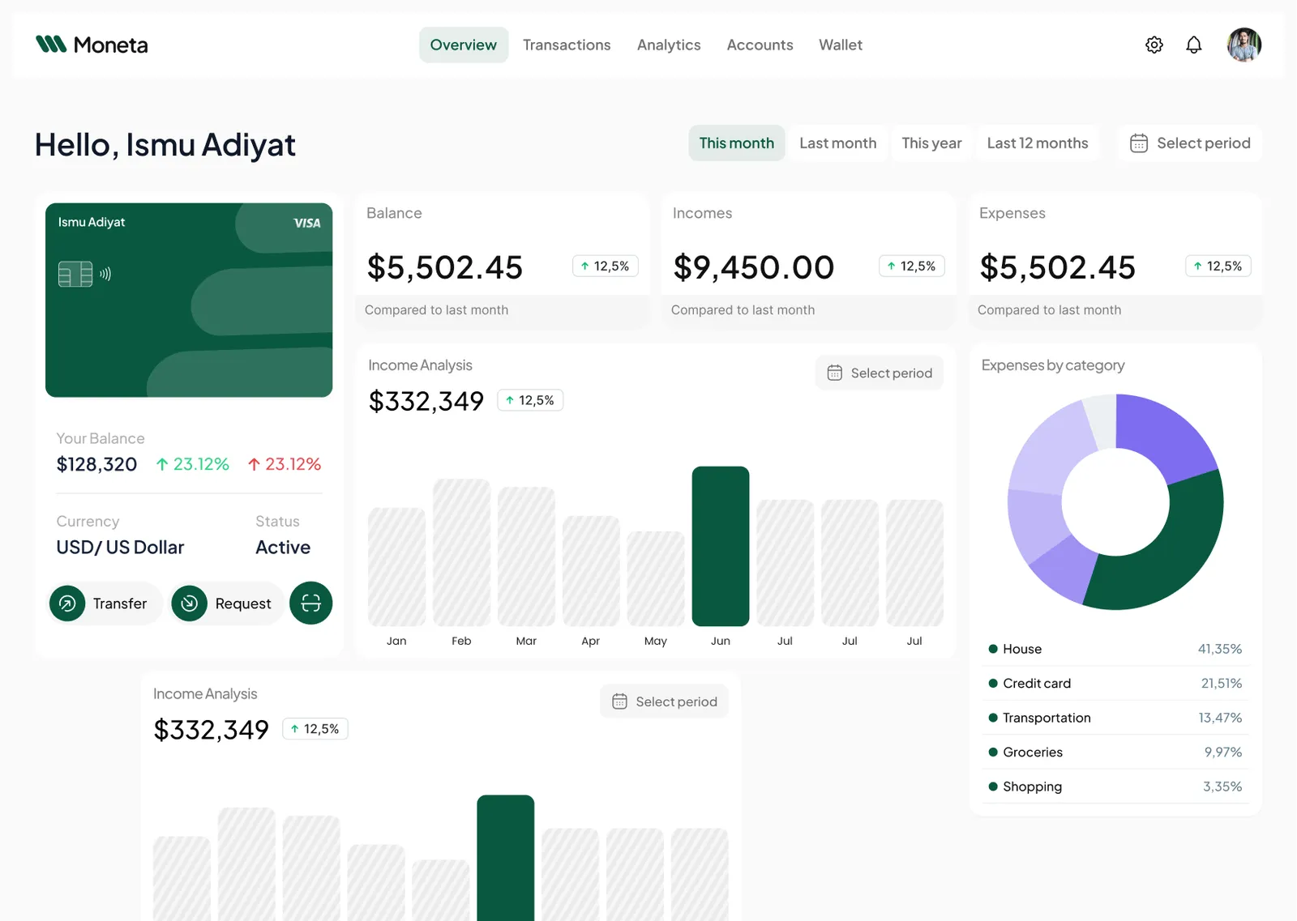The height and width of the screenshot is (921, 1297).
Task: Click the VISA logo on the card
Action: (x=306, y=223)
